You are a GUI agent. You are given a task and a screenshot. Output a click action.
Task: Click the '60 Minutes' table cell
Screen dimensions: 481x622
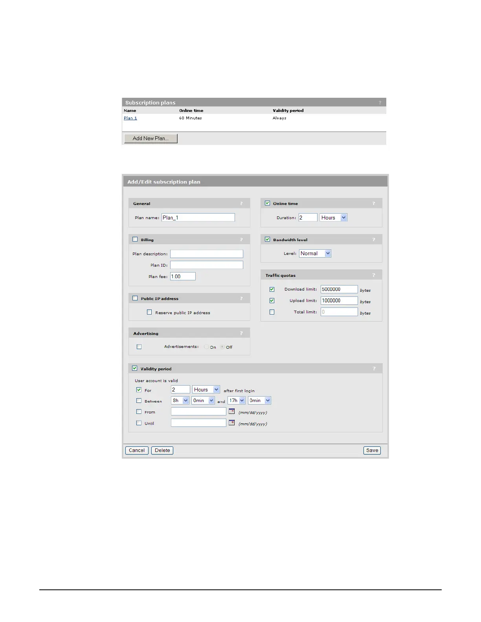[191, 118]
